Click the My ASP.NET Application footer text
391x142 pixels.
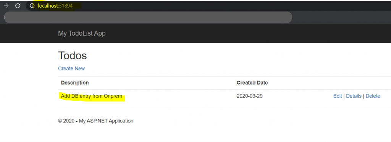click(106, 121)
